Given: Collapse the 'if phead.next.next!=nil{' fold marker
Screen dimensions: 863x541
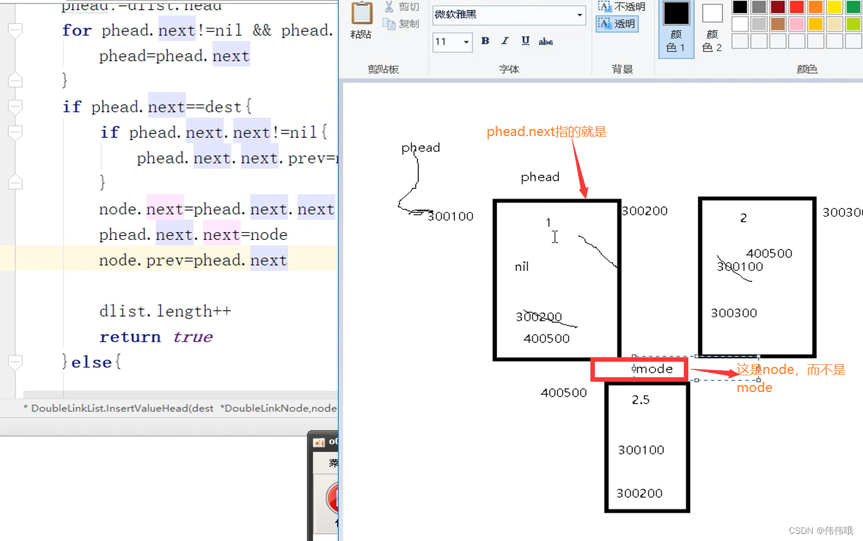Looking at the screenshot, I should coord(15,132).
